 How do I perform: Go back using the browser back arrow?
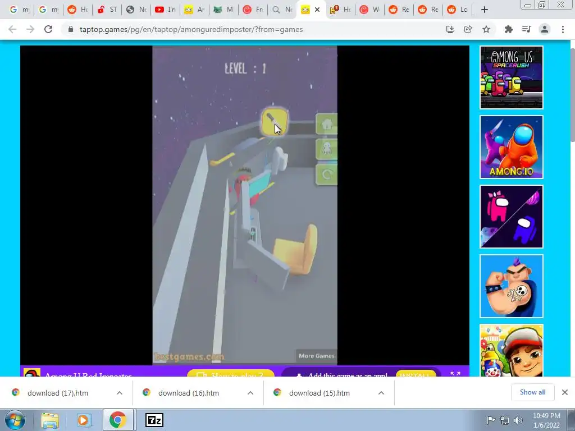pos(12,29)
